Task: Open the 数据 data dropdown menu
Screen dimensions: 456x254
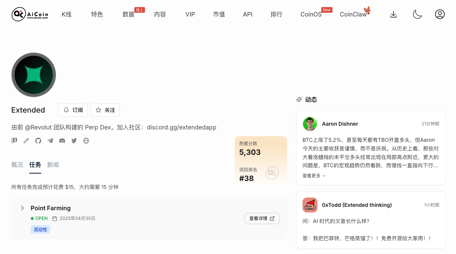Action: point(128,14)
